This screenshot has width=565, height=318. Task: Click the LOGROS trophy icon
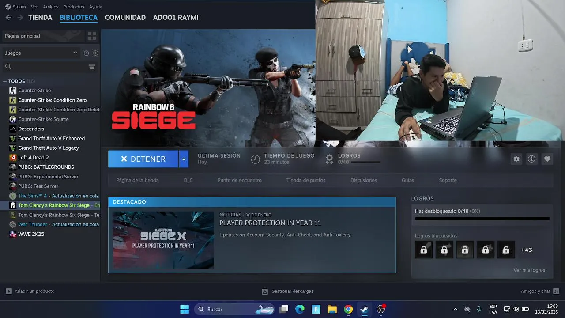coord(329,159)
